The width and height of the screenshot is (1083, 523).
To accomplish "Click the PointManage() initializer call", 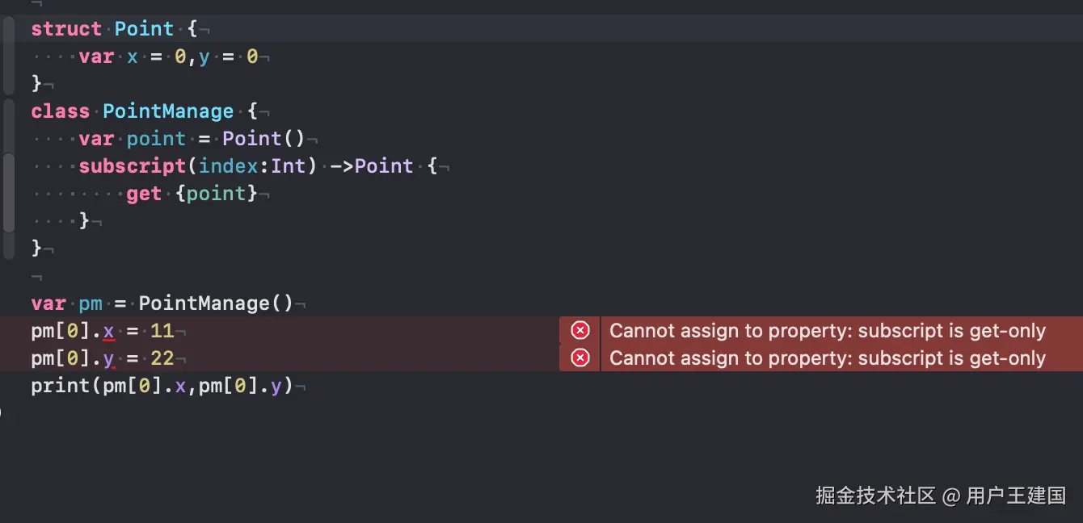I will [215, 303].
